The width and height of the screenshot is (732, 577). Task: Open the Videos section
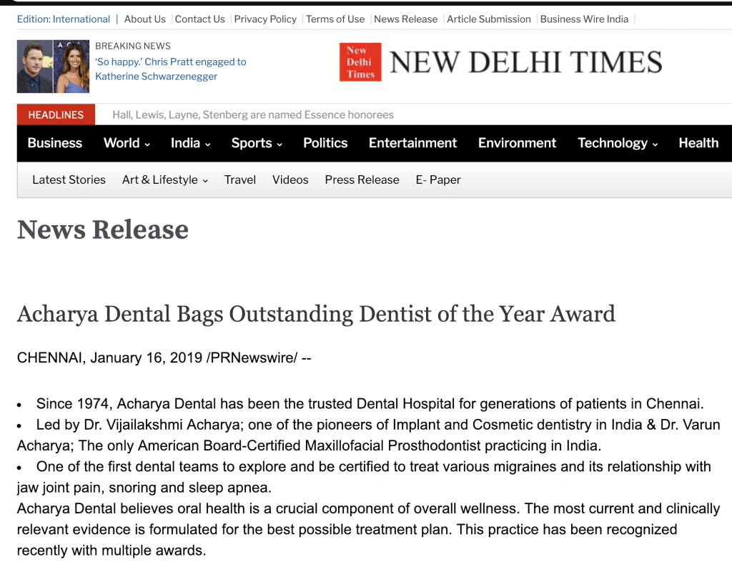pos(290,179)
